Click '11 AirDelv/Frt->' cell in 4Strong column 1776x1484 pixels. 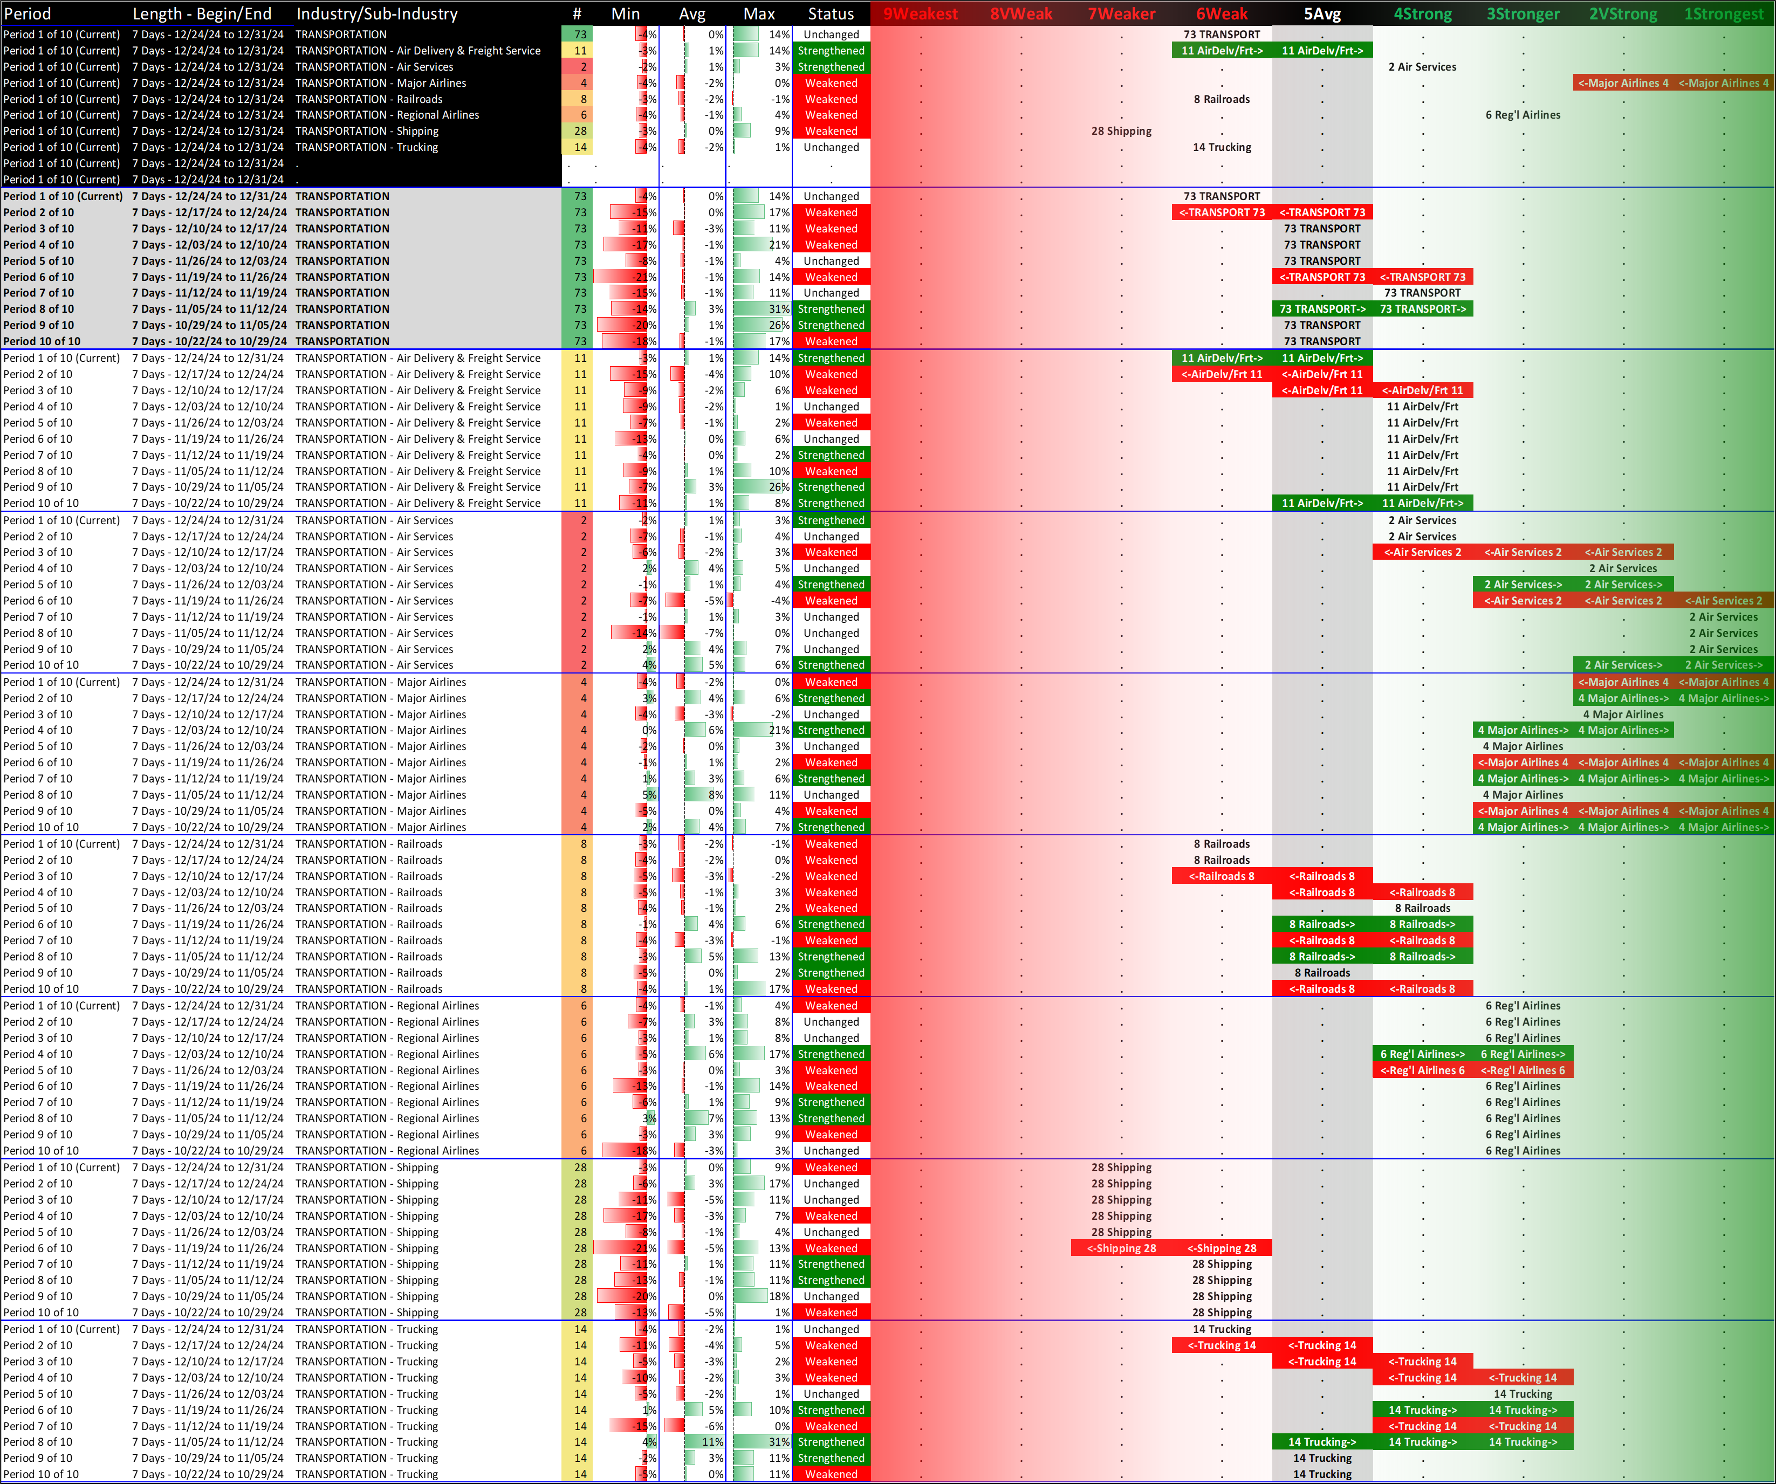[x=1423, y=503]
